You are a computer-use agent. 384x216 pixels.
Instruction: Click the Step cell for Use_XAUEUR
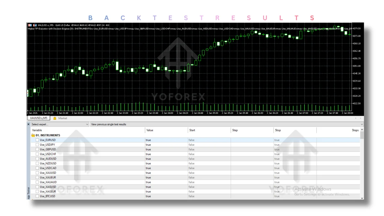[x=252, y=178]
